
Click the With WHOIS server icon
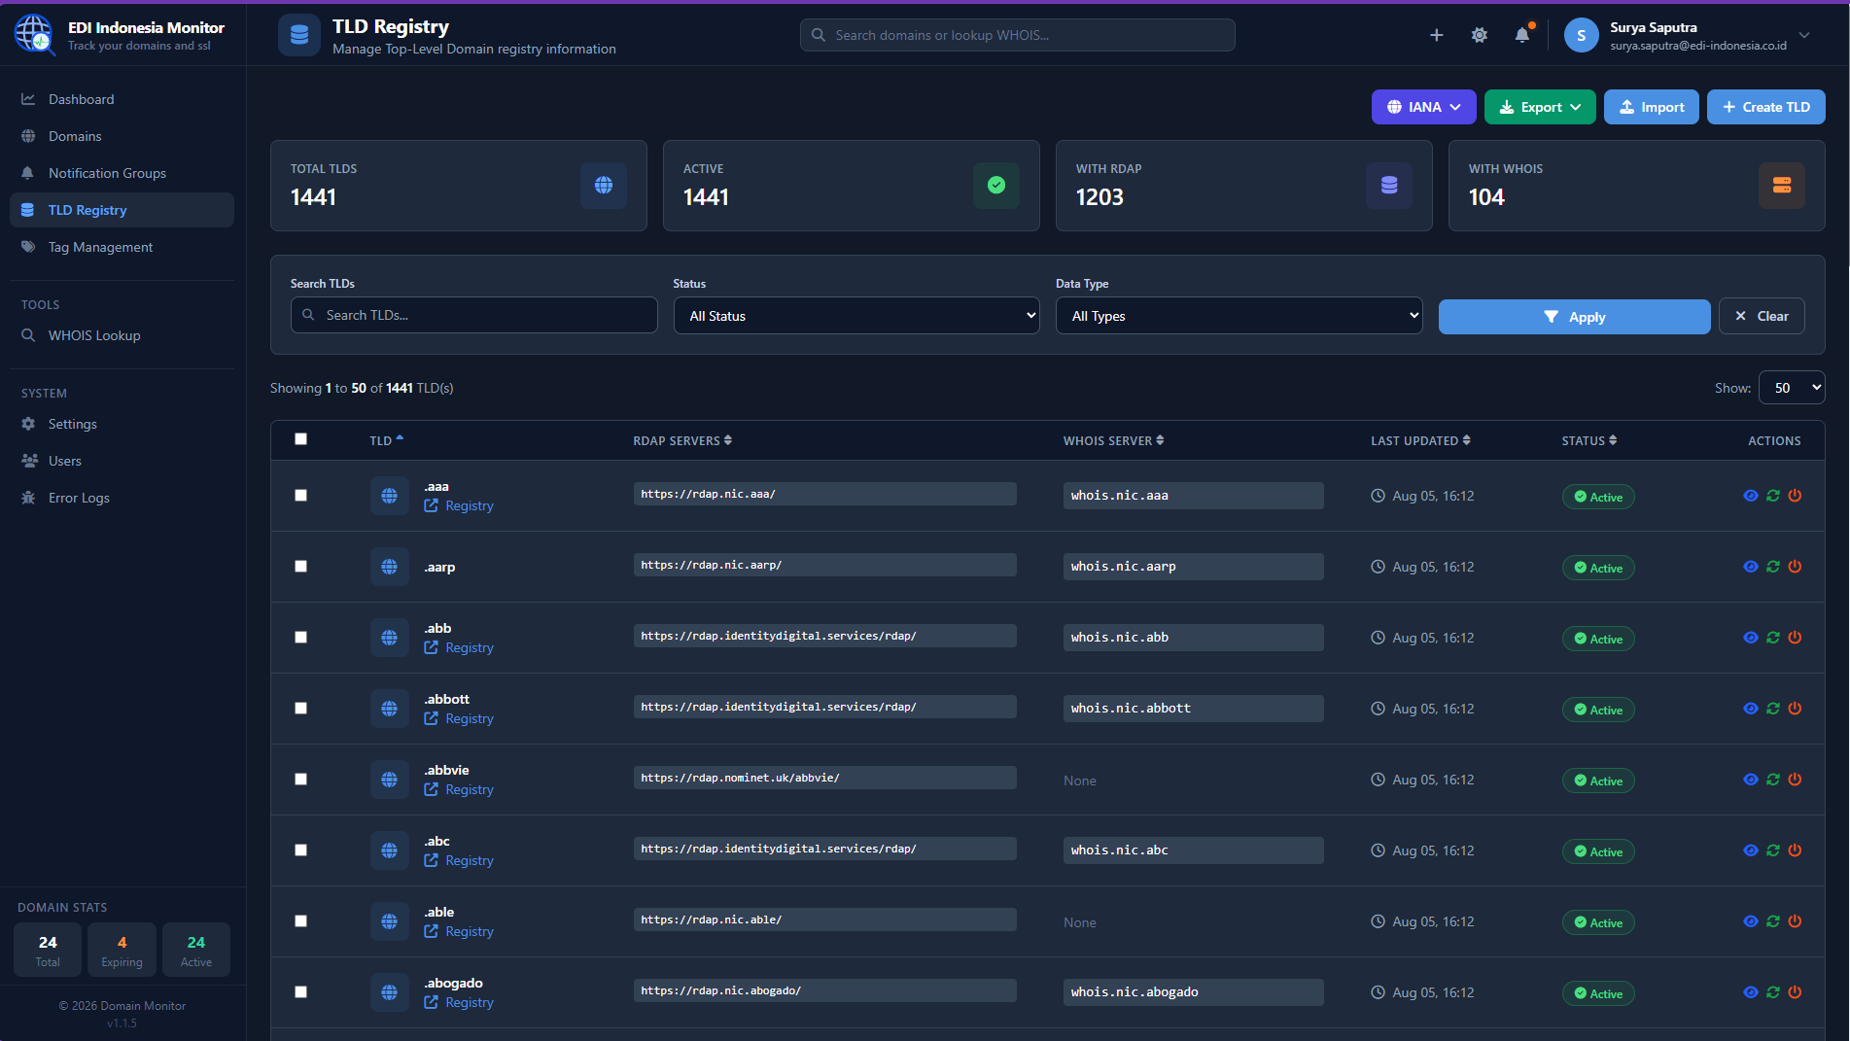click(x=1781, y=185)
